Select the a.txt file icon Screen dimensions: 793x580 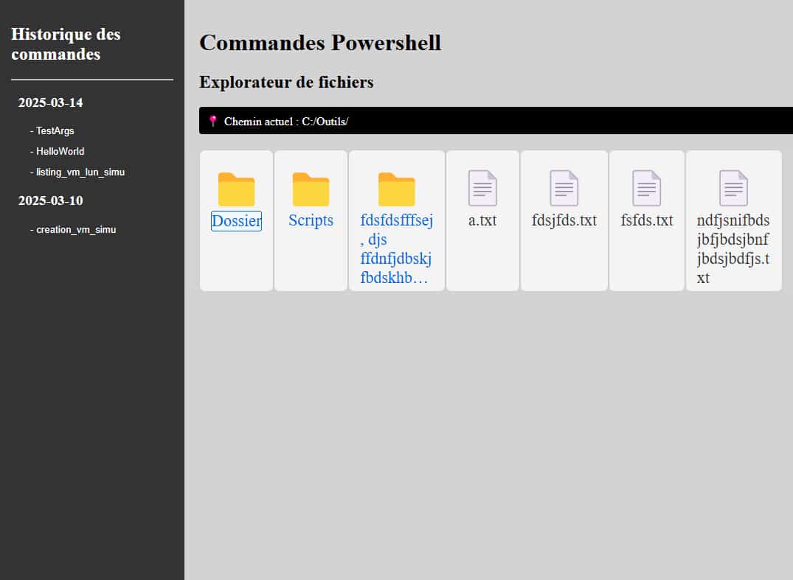(482, 188)
